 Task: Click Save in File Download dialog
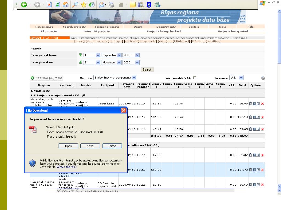(90, 146)
